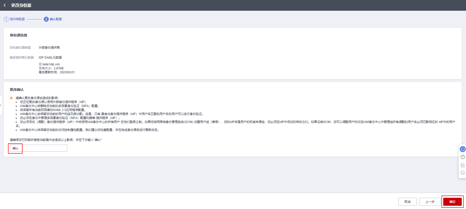This screenshot has height=209, width=466.
Task: Expand the collapsed left side panel handle
Action: 1,105
